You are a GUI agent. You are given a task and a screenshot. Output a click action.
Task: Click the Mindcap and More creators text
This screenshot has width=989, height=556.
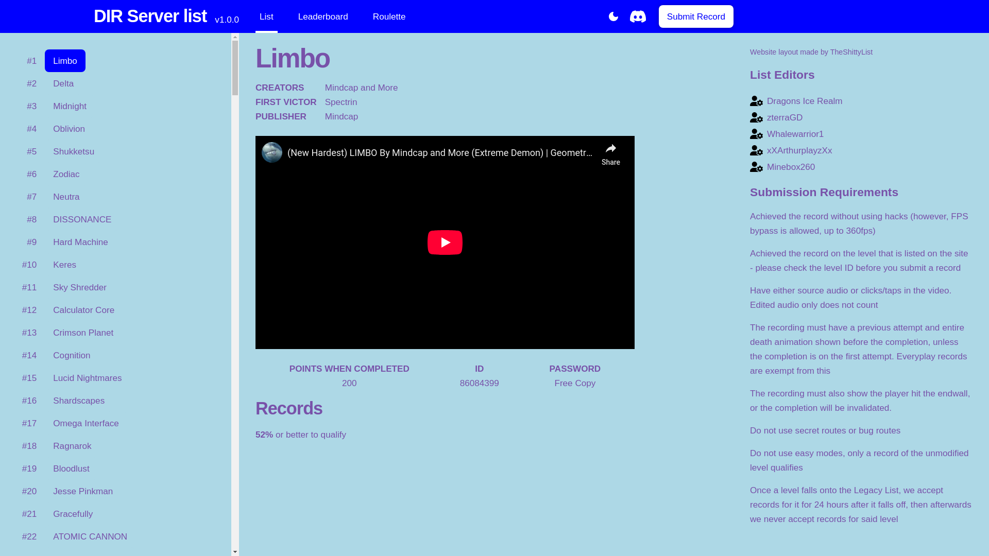[361, 88]
